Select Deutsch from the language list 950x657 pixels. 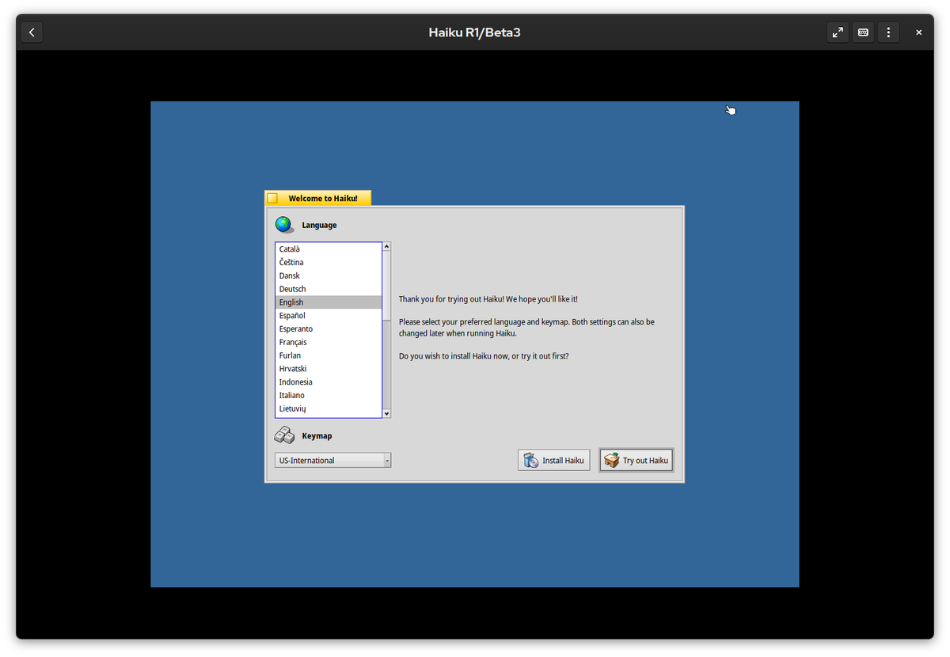coord(292,288)
